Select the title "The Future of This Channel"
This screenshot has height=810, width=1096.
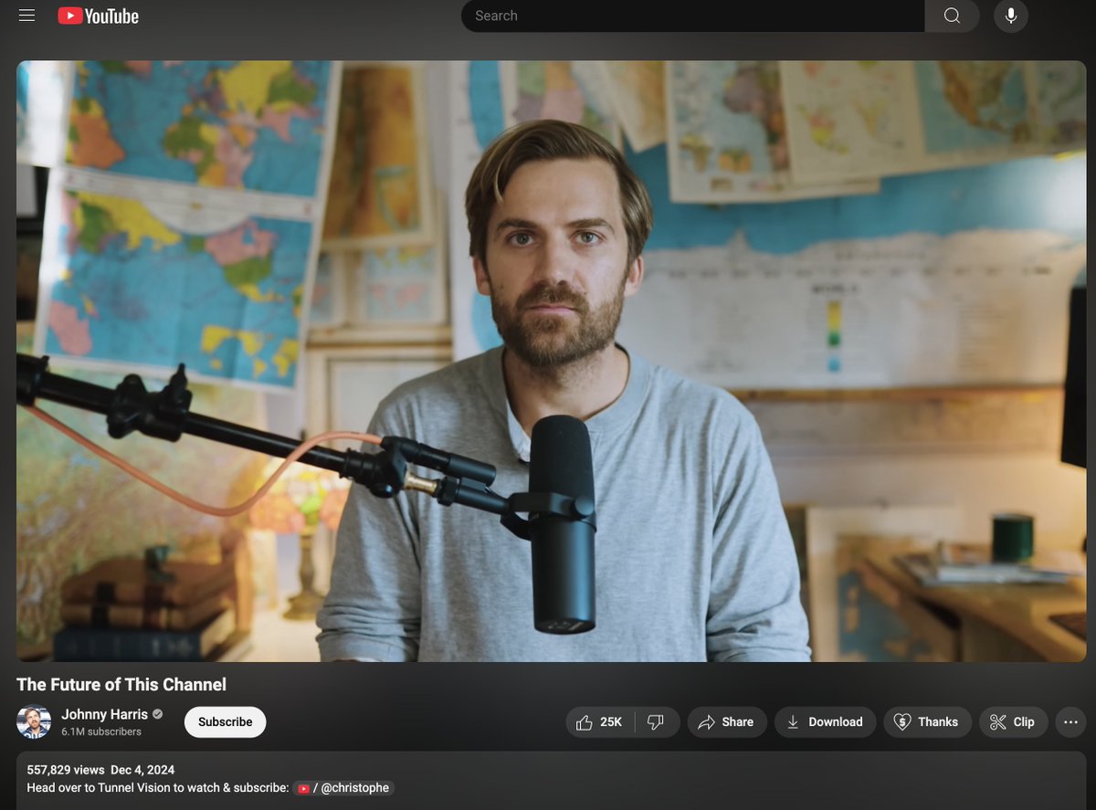click(x=121, y=684)
